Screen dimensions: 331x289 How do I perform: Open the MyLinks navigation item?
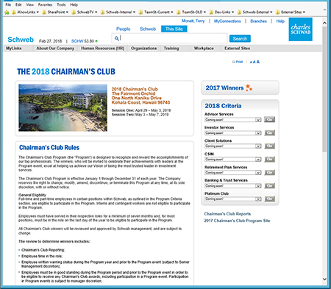coord(14,49)
